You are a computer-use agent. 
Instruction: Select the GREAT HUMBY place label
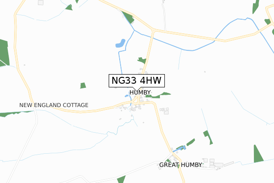[x=181, y=165]
